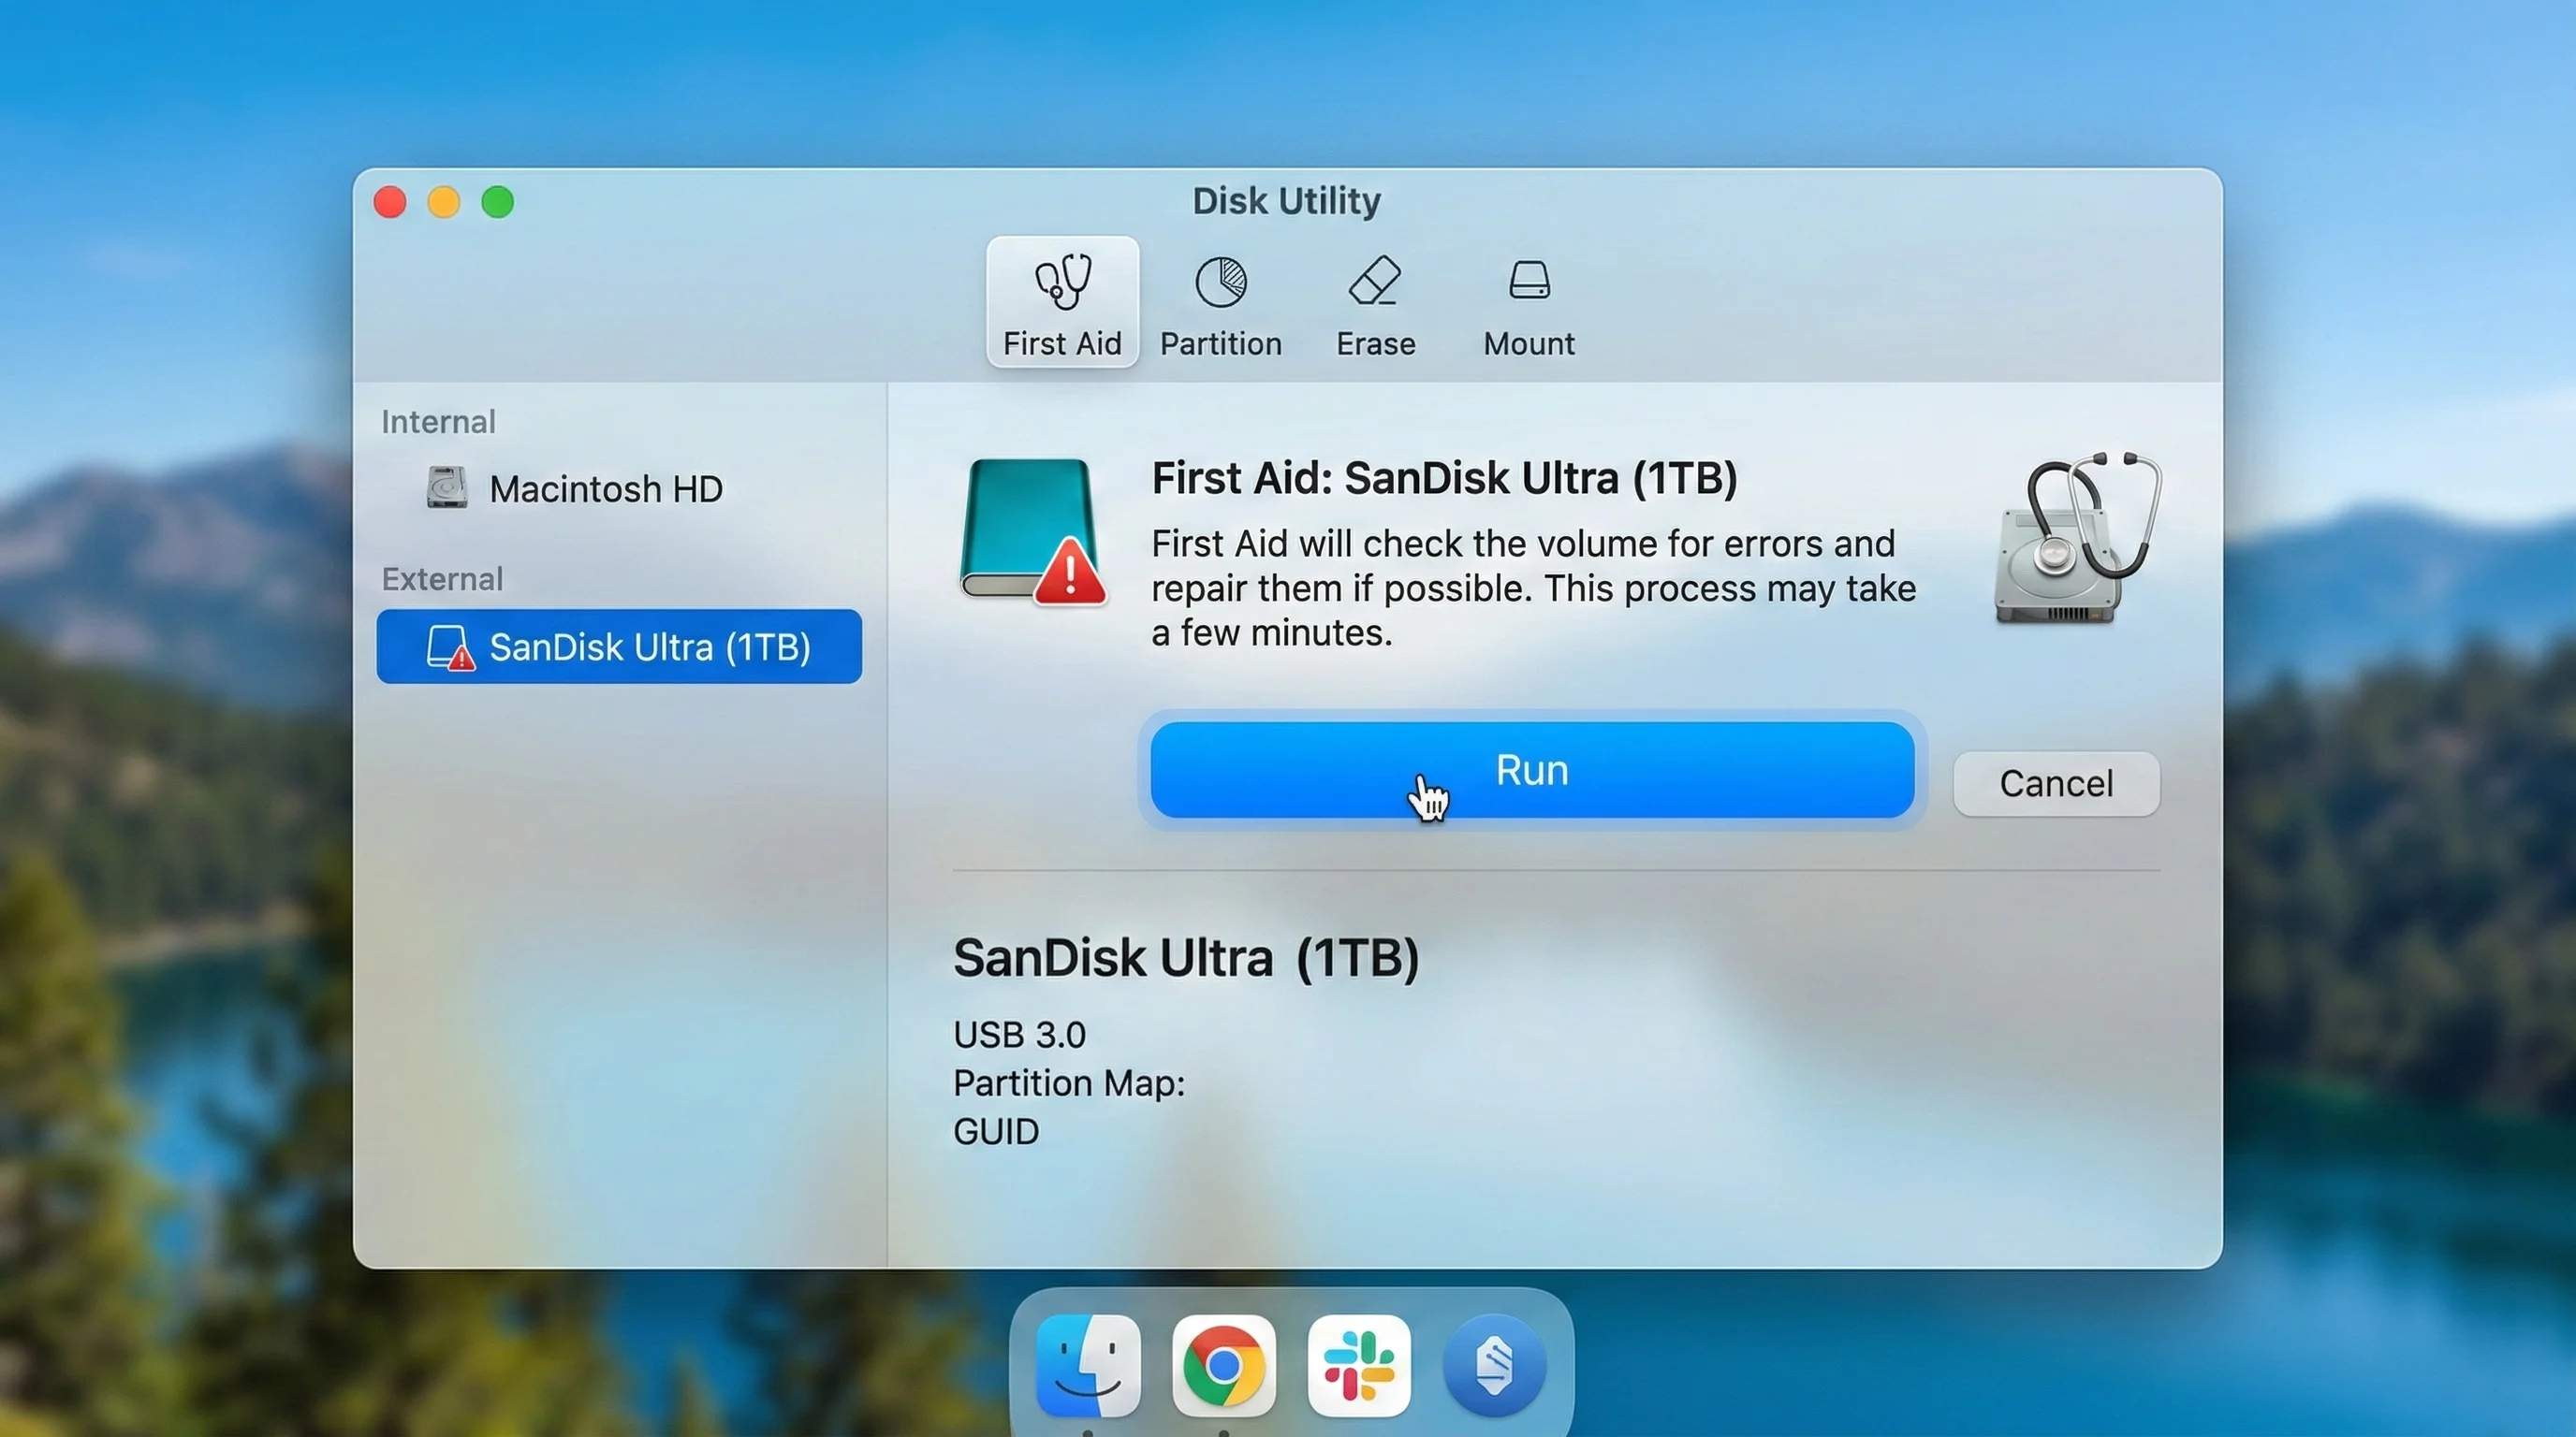Click the large SanDisk Ultra (1TB) title below the divider
The height and width of the screenshot is (1437, 2576).
click(1186, 957)
